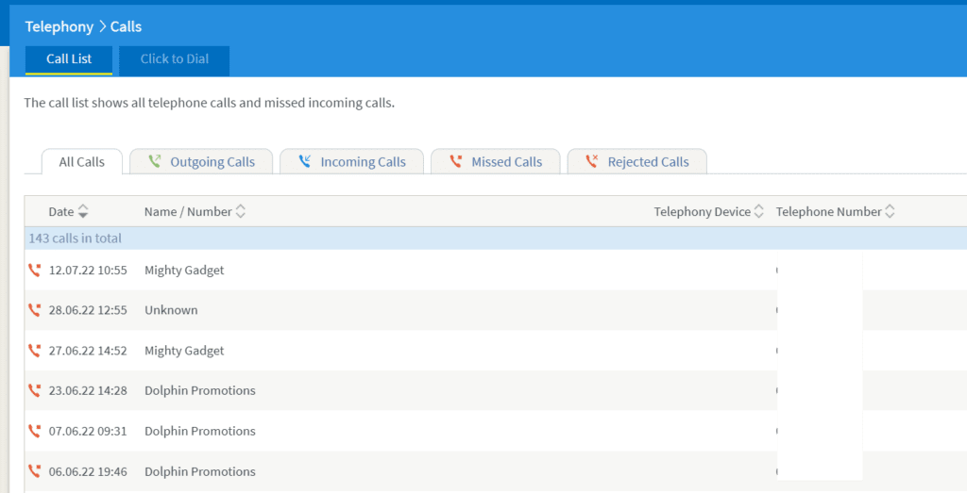The height and width of the screenshot is (493, 967).
Task: Click missed call icon for 23.06.22 14:28
Action: tap(35, 390)
